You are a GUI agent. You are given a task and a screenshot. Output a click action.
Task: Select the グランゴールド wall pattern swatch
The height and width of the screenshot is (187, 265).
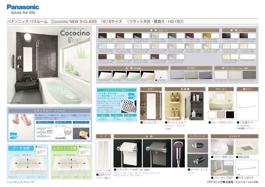(x=211, y=36)
